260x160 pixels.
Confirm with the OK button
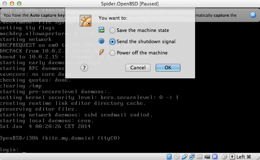pos(168,68)
